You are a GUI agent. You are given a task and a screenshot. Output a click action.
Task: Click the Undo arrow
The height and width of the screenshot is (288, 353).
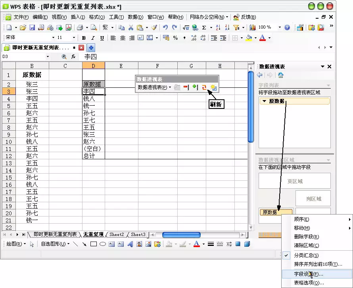click(165, 27)
